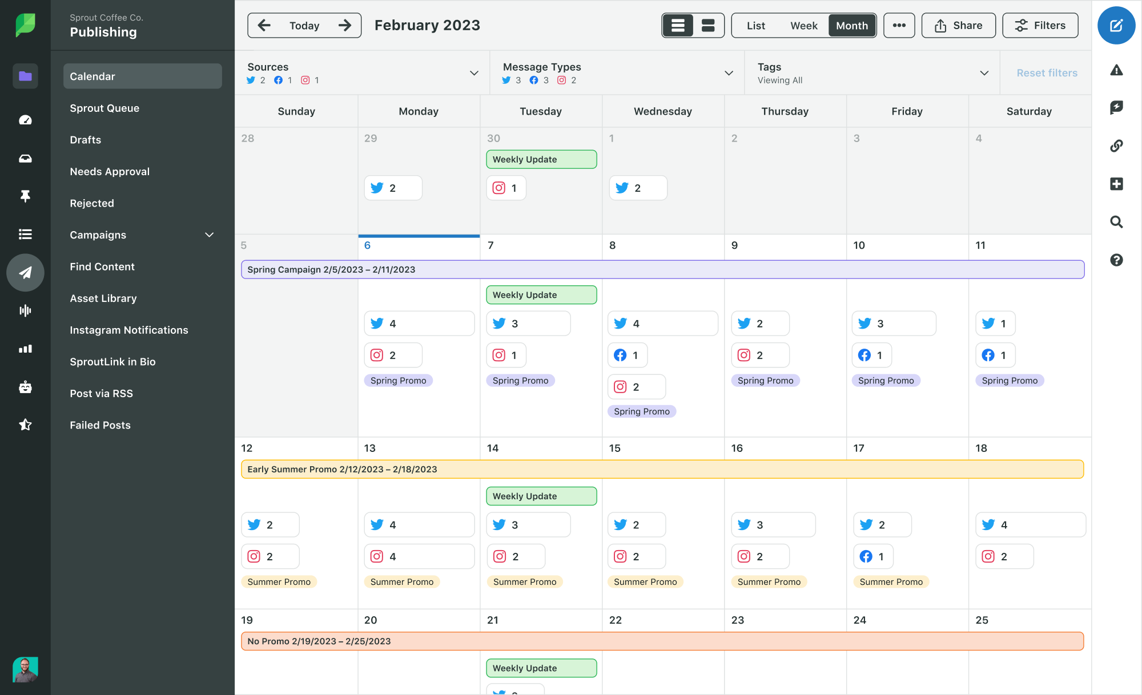Click the Sprout Queue navigation icon
This screenshot has height=695, width=1142.
pyautogui.click(x=104, y=107)
